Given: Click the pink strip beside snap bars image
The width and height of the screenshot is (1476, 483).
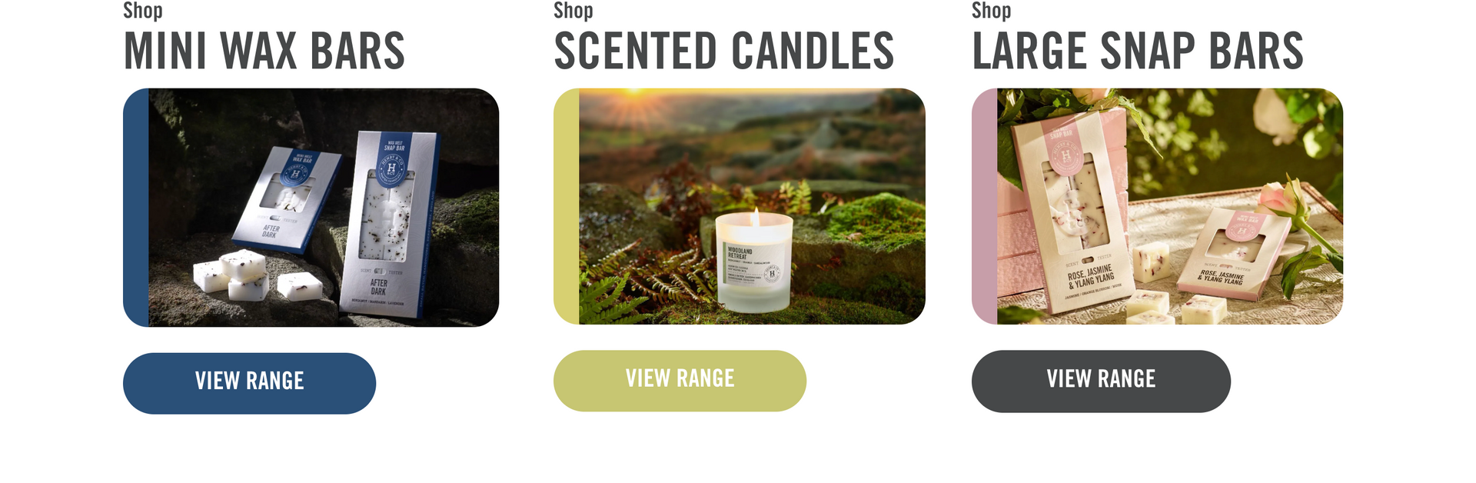Looking at the screenshot, I should 985,206.
